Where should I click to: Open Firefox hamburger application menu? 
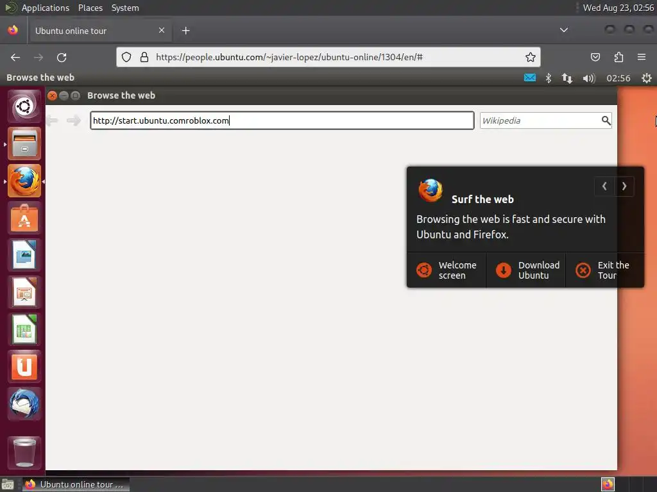pyautogui.click(x=642, y=57)
